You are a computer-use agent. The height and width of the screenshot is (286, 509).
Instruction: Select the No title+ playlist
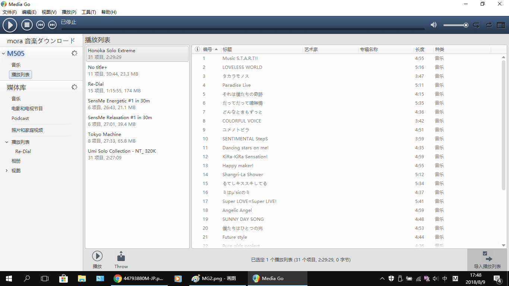137,70
